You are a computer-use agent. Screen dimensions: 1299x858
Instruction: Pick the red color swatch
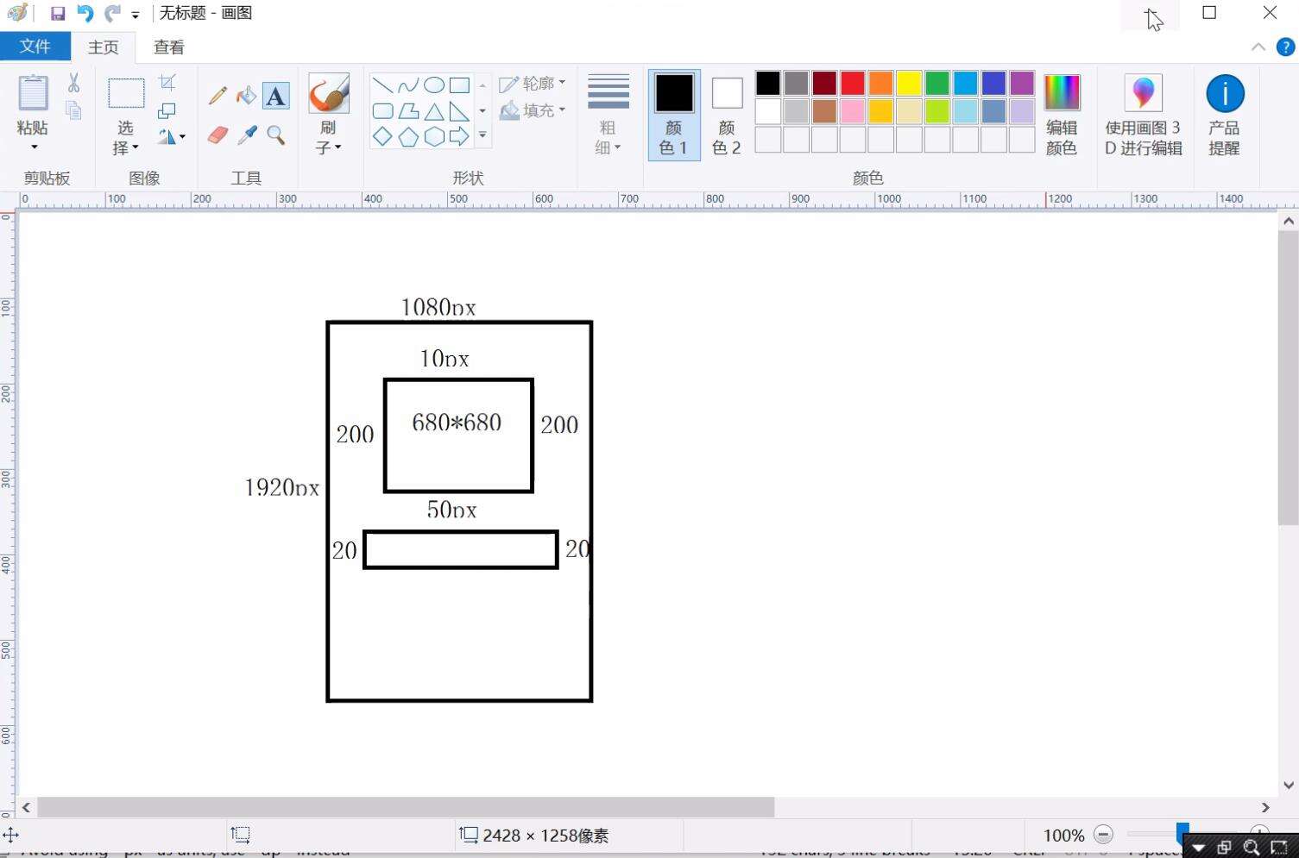[x=852, y=83]
